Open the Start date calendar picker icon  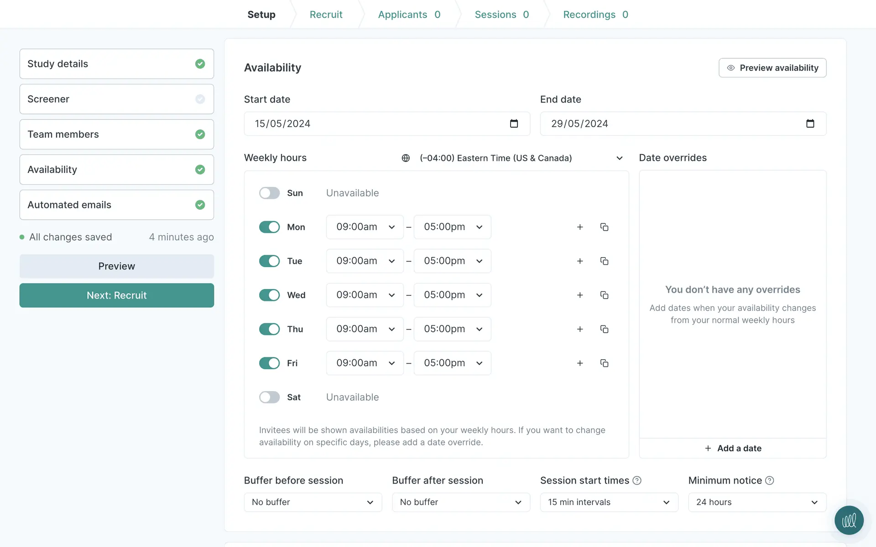pos(514,124)
